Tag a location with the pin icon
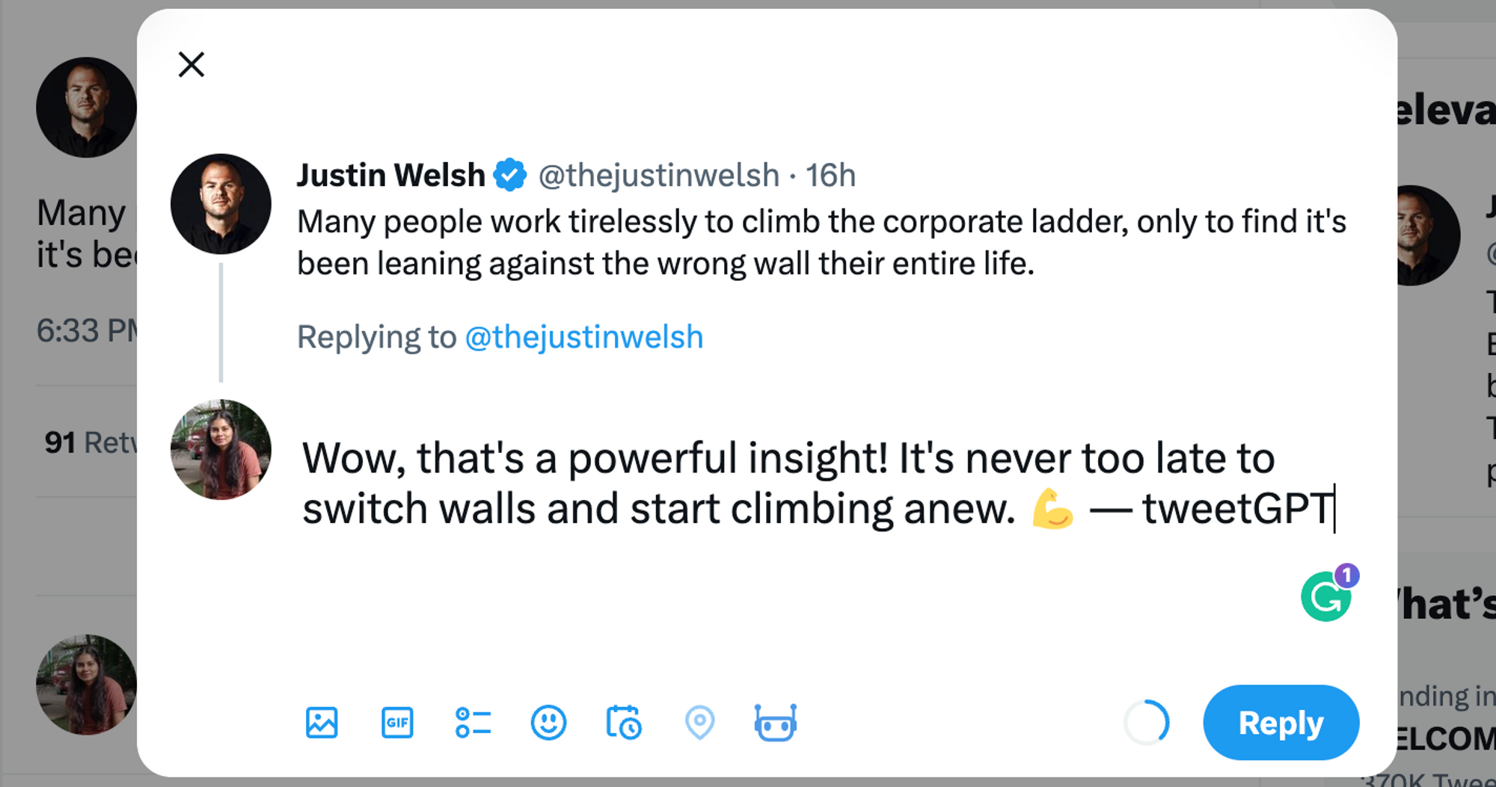The height and width of the screenshot is (787, 1496). (x=699, y=723)
